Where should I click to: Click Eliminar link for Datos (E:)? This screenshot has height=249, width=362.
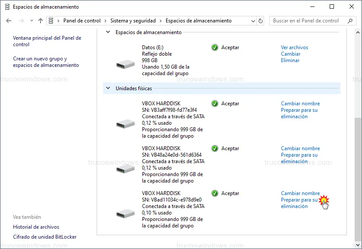coord(290,60)
